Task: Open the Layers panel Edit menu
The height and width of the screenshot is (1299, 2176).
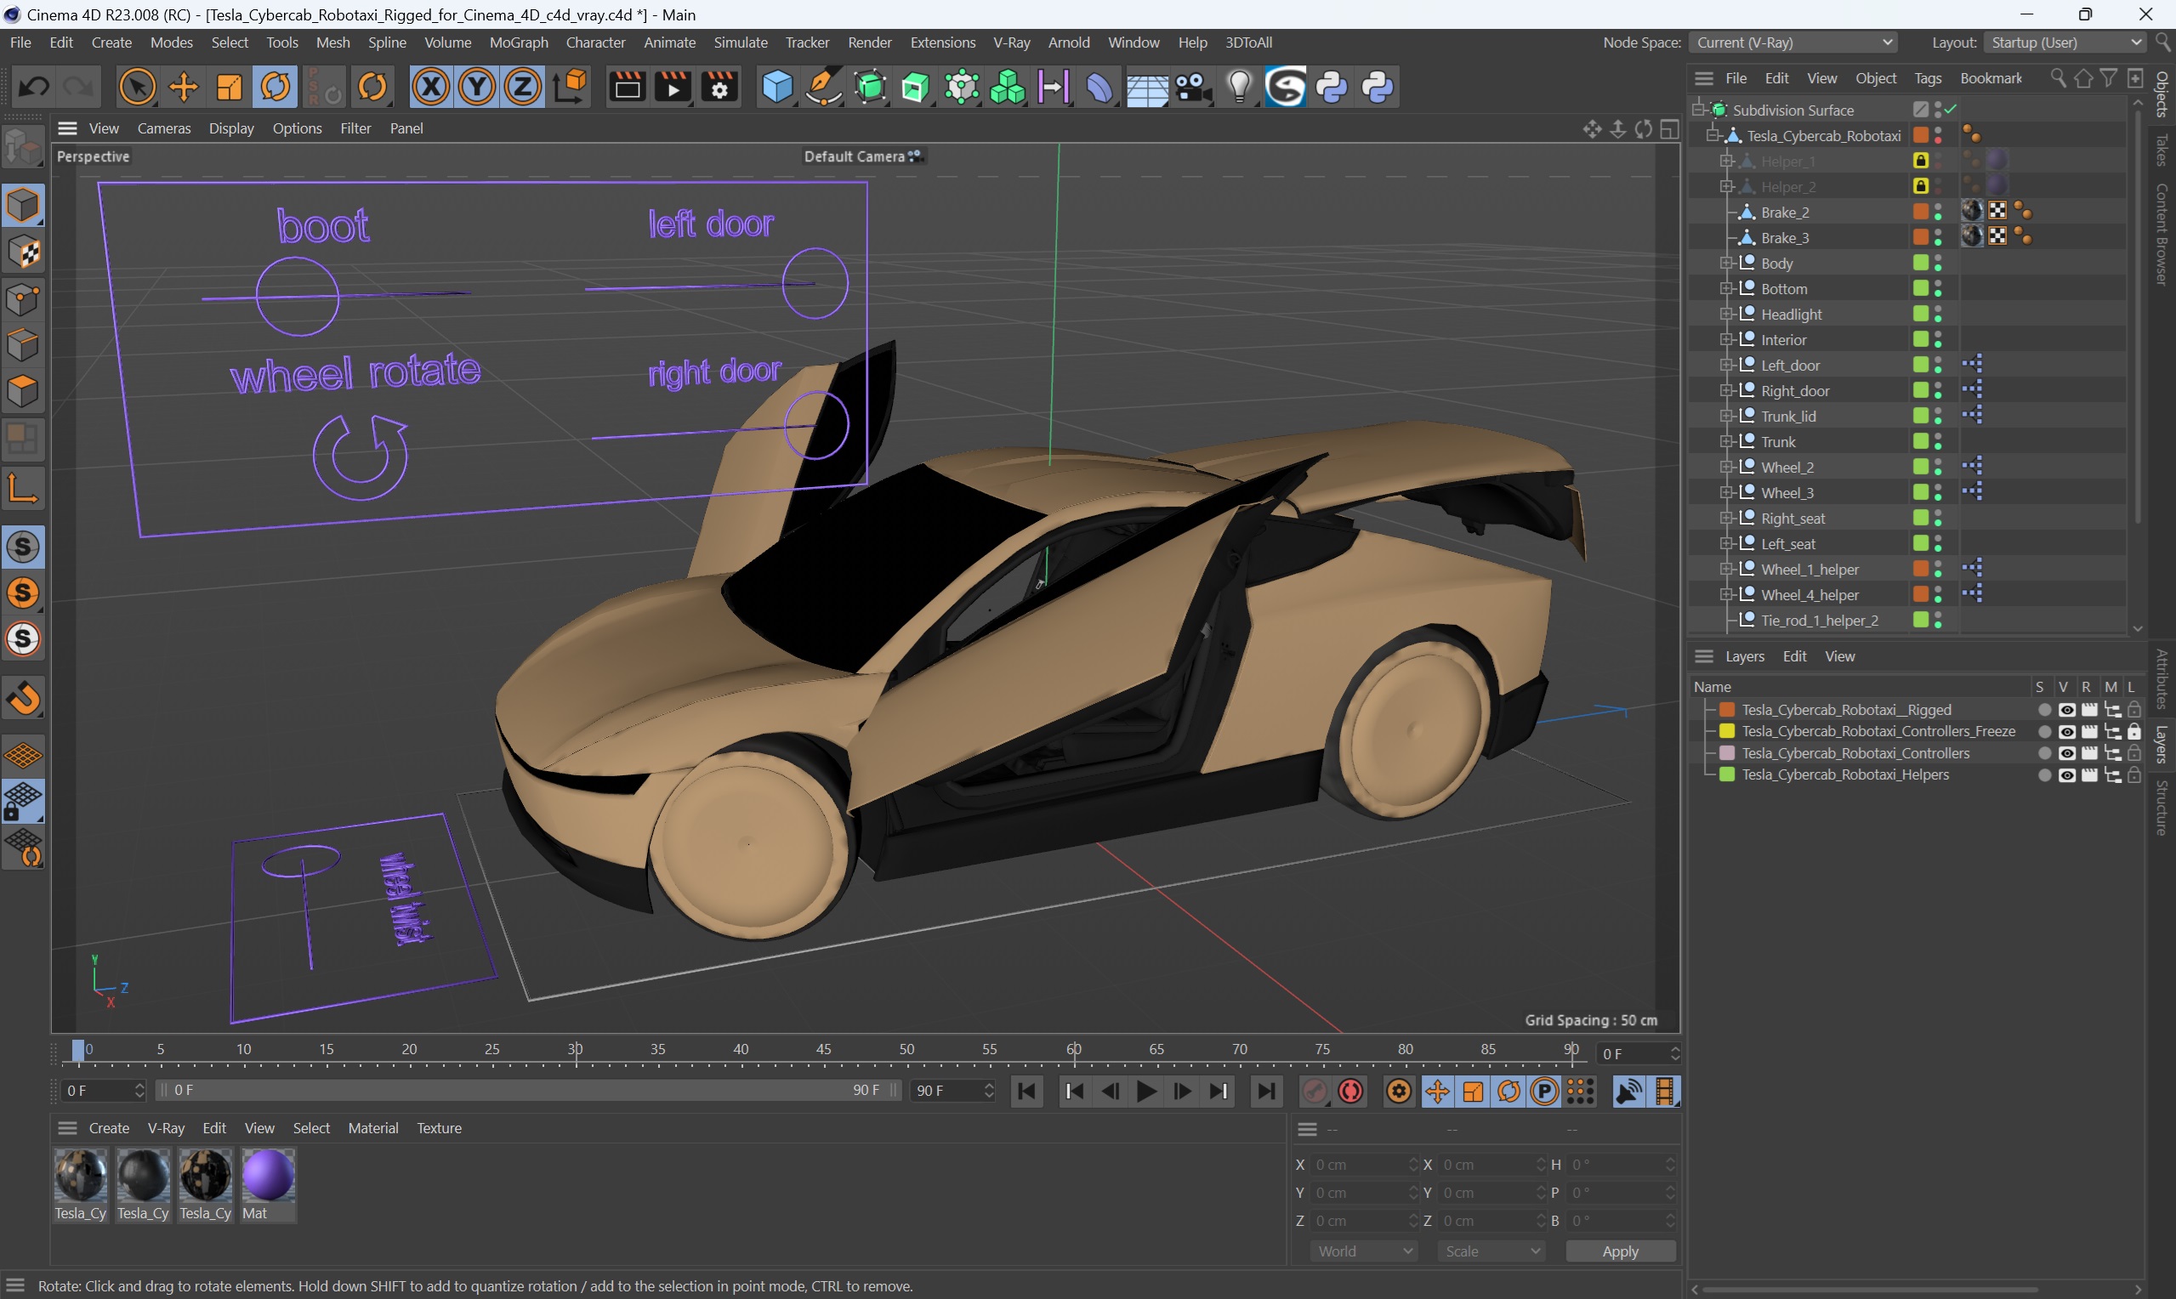Action: point(1794,655)
